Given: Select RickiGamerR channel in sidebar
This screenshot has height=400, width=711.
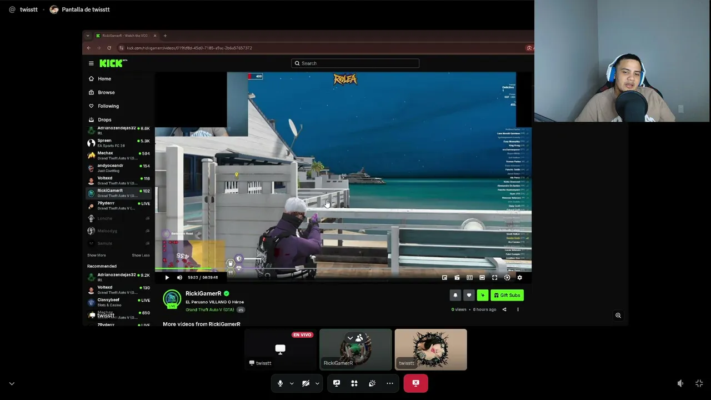Looking at the screenshot, I should [119, 193].
